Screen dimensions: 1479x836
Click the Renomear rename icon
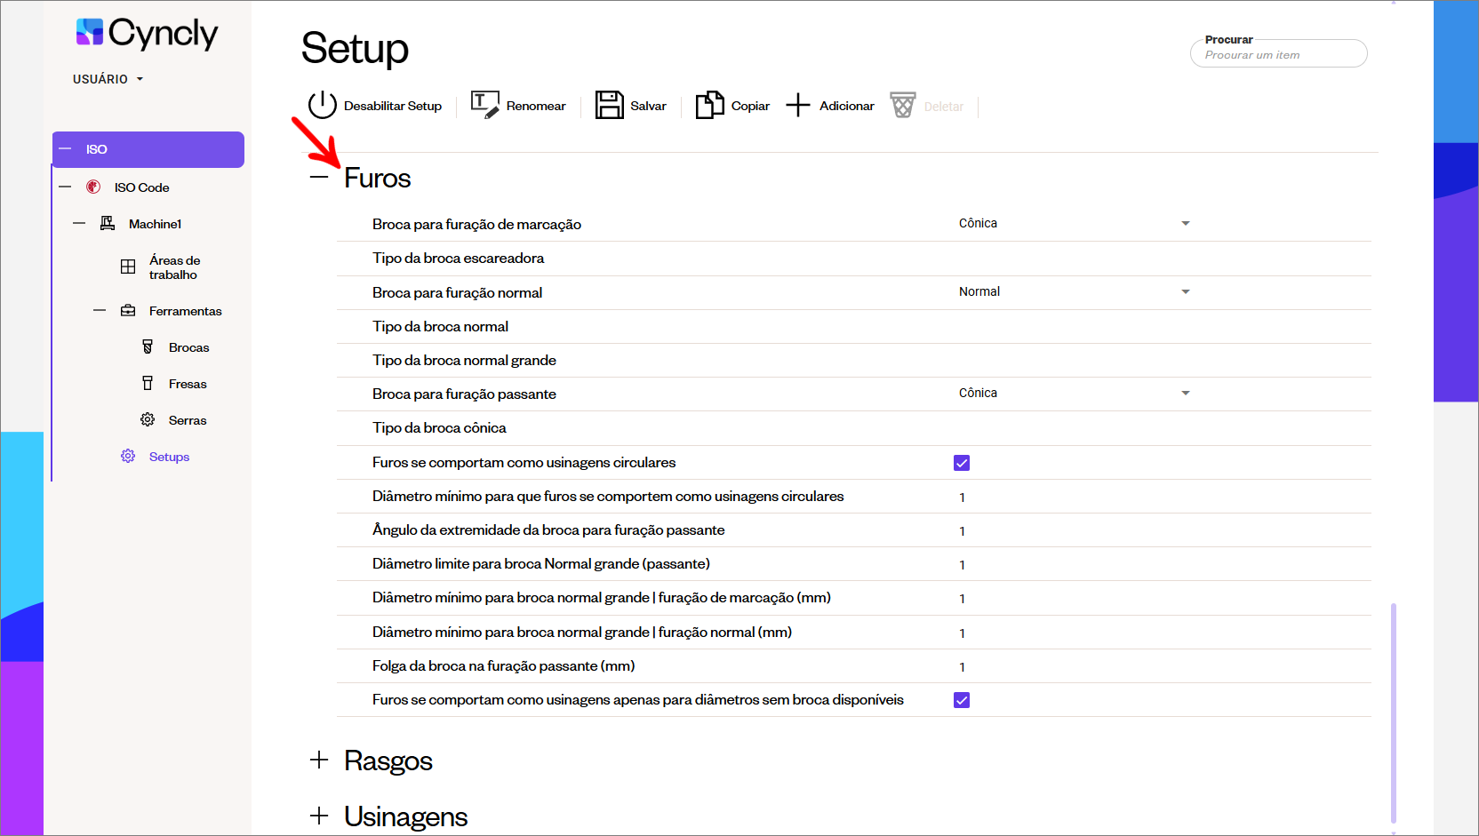point(484,105)
